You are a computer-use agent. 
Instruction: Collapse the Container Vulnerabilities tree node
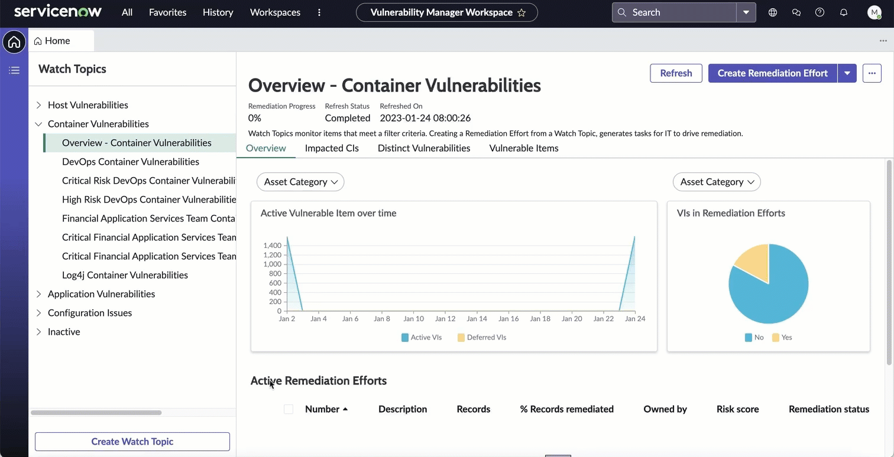38,124
